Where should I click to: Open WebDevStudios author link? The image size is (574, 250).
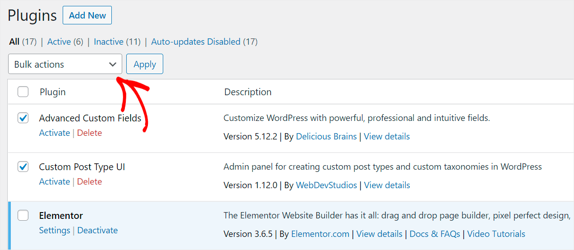(326, 185)
